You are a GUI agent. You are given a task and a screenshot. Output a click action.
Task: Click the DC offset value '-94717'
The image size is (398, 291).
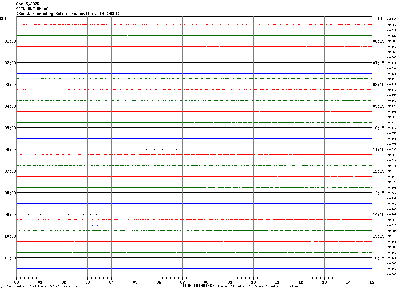tap(391, 193)
